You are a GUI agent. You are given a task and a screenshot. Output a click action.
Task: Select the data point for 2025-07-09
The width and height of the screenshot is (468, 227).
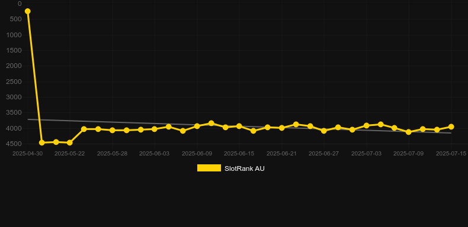[x=409, y=132]
